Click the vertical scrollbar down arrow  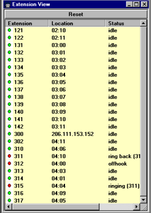pos(143,200)
